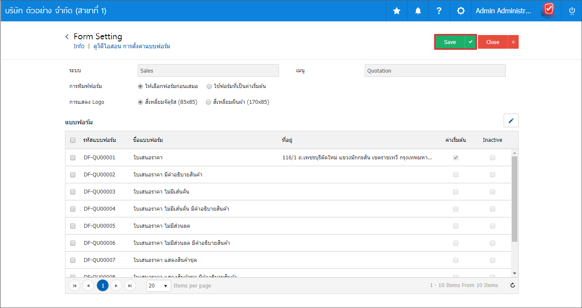The width and height of the screenshot is (582, 308).
Task: Open help question mark icon
Action: pyautogui.click(x=439, y=11)
